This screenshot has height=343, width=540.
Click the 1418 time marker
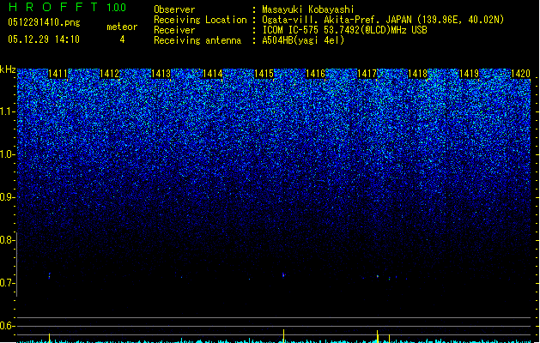(x=418, y=74)
